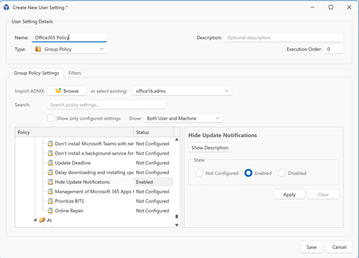Click the Show Description button

(x=210, y=148)
